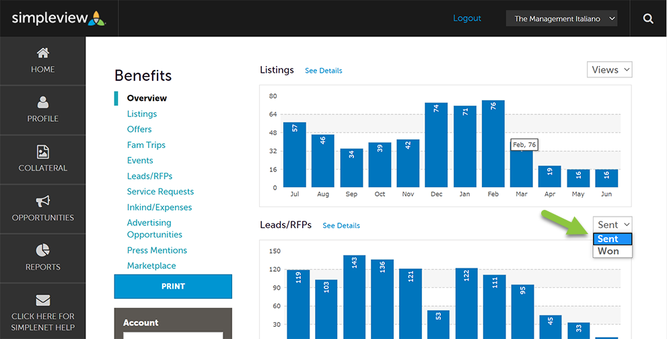The image size is (667, 339).
Task: Click the Feb bar showing 76 in Listings
Action: click(x=493, y=144)
